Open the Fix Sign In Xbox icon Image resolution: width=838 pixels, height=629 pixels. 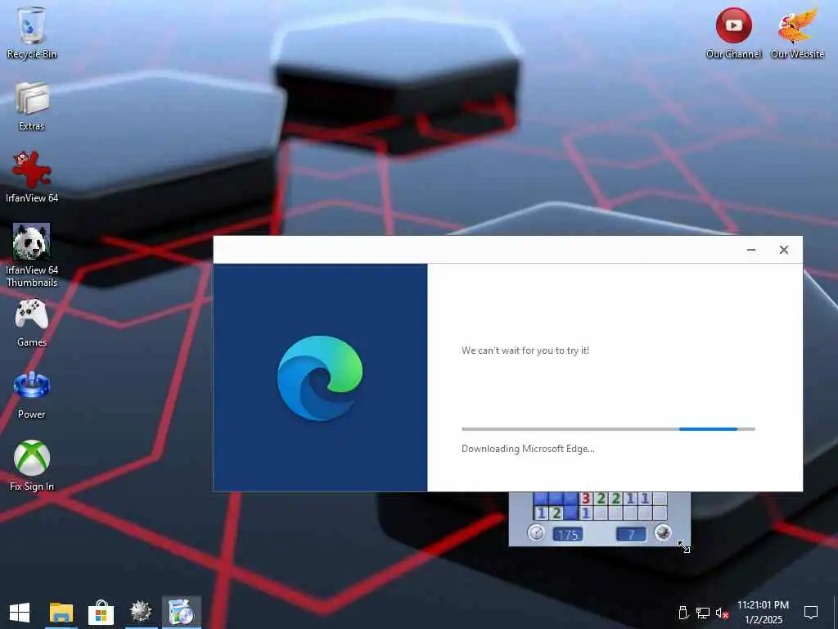[x=32, y=465]
